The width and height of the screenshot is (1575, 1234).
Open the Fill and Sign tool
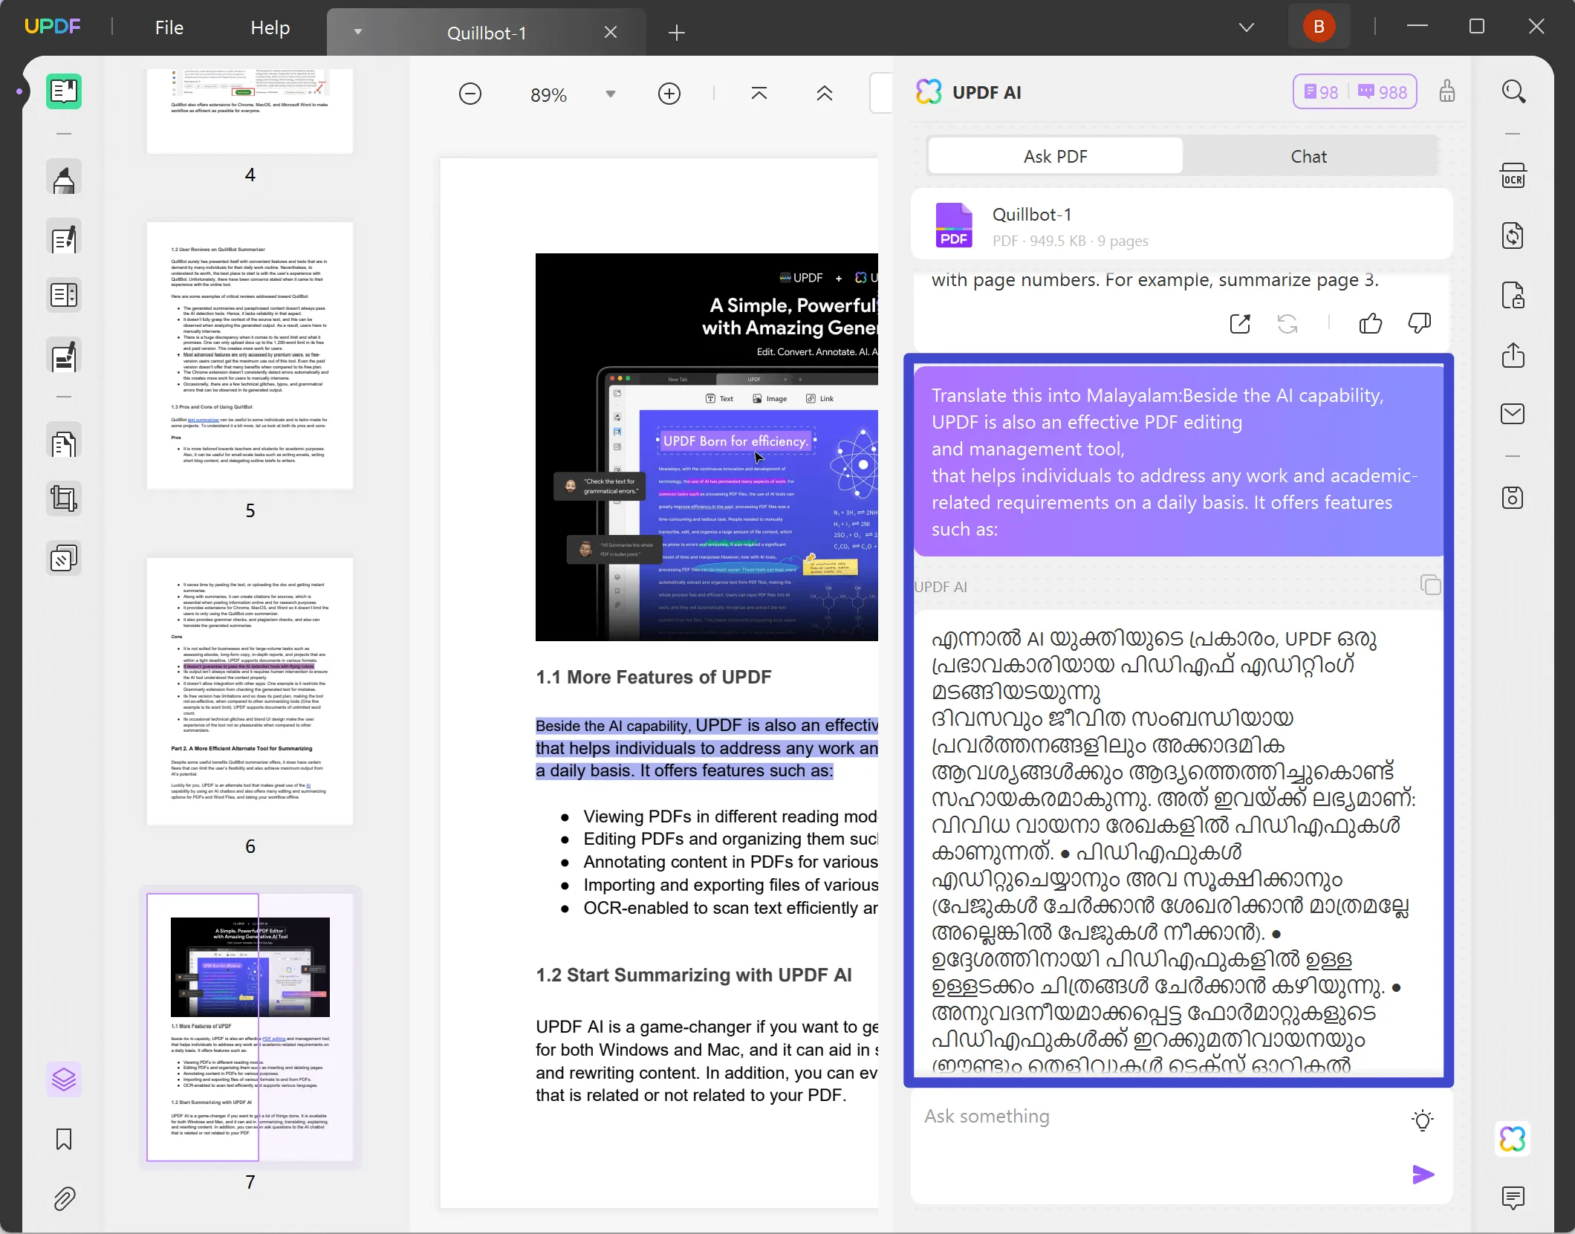tap(64, 356)
